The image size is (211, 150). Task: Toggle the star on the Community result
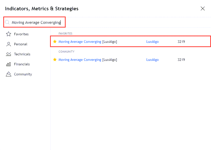[x=55, y=60]
